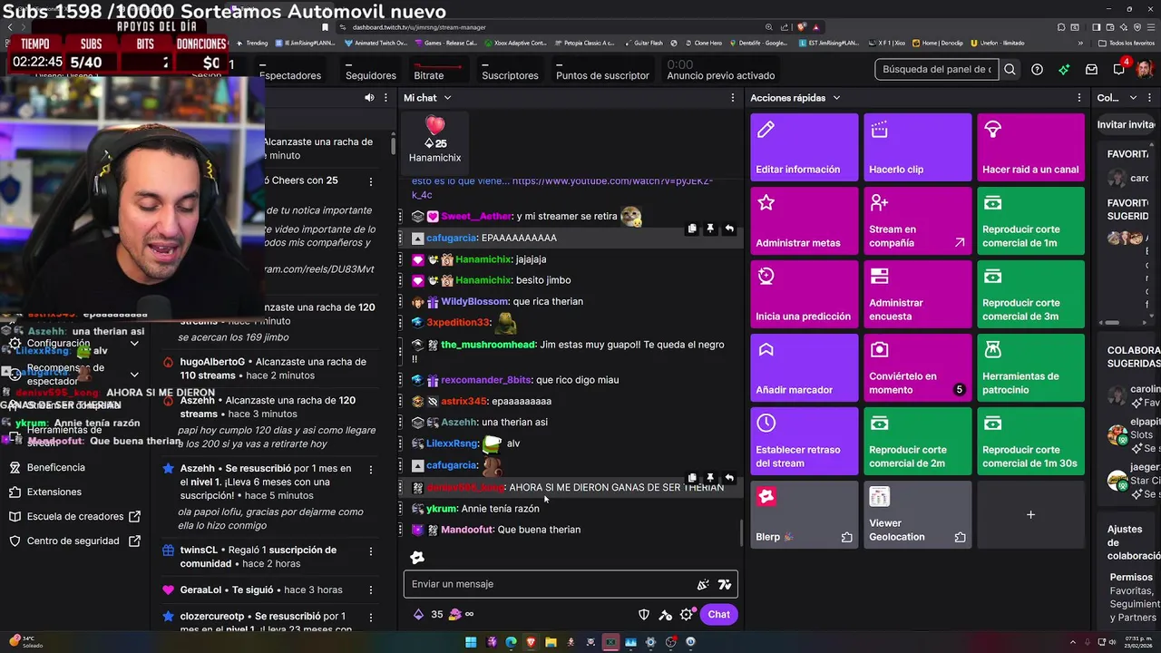Open Escuela de creadores link

pyautogui.click(x=75, y=516)
